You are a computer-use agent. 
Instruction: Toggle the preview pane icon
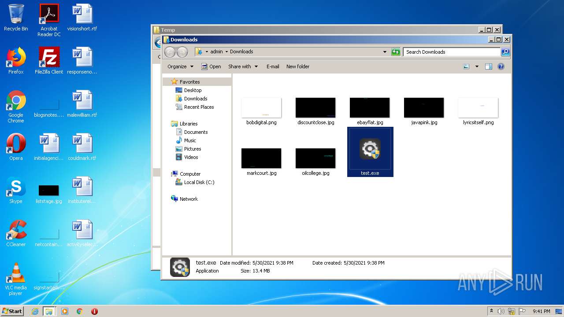488,66
